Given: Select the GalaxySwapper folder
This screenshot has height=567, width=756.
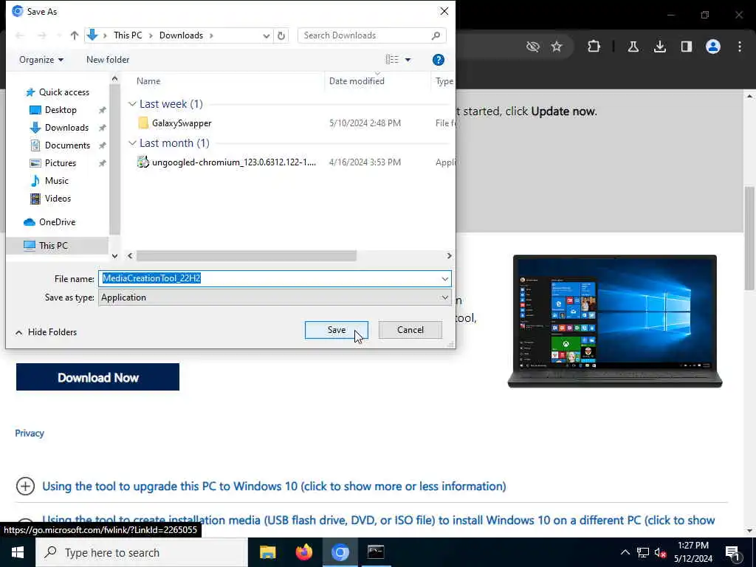Looking at the screenshot, I should click(182, 123).
